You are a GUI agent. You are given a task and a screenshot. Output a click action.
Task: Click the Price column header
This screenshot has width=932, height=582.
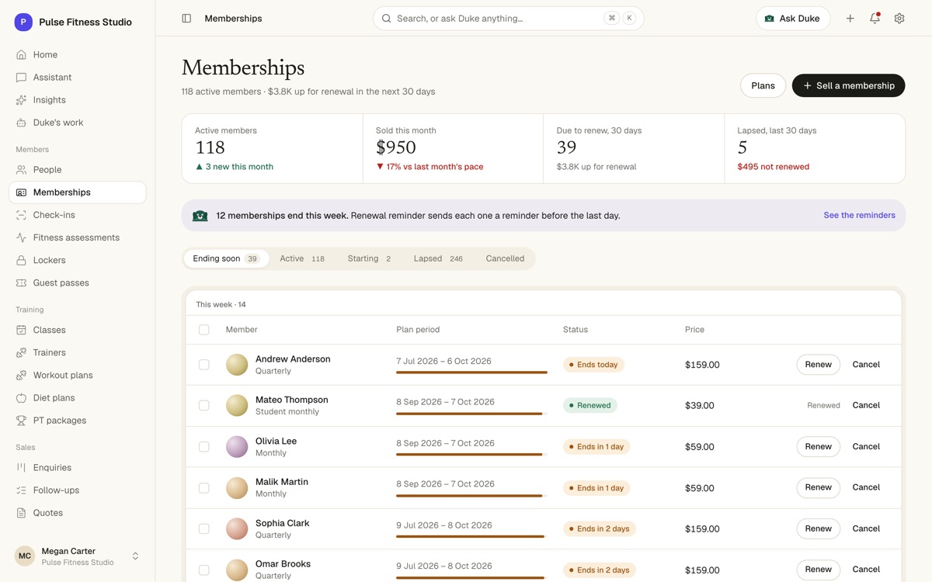[x=694, y=330]
